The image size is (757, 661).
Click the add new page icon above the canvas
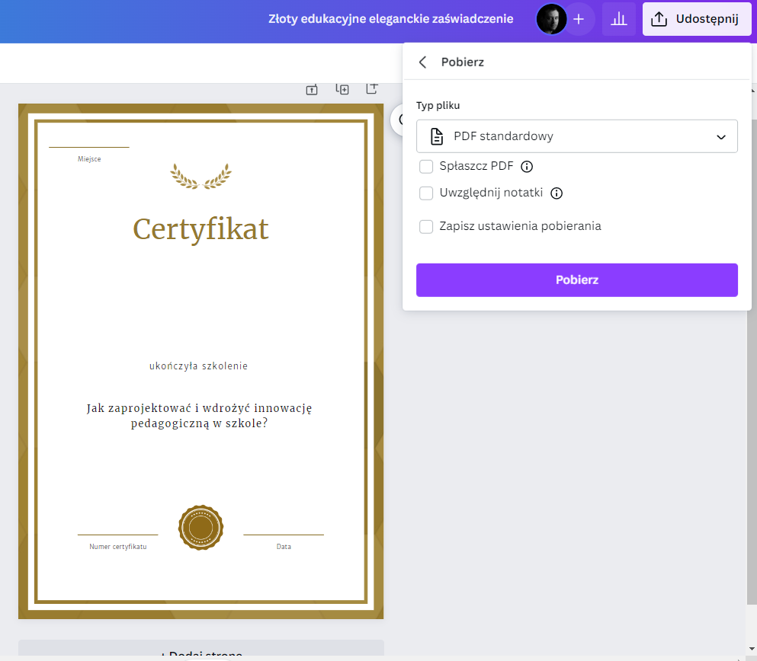coord(372,88)
